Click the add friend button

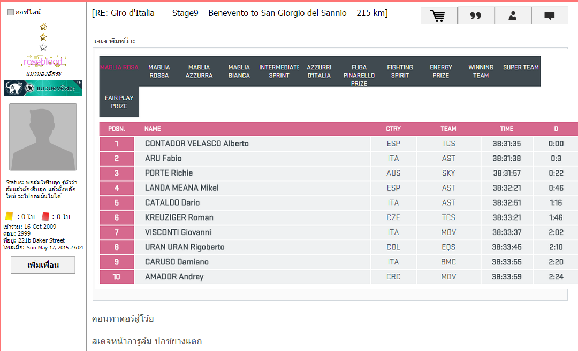[43, 265]
